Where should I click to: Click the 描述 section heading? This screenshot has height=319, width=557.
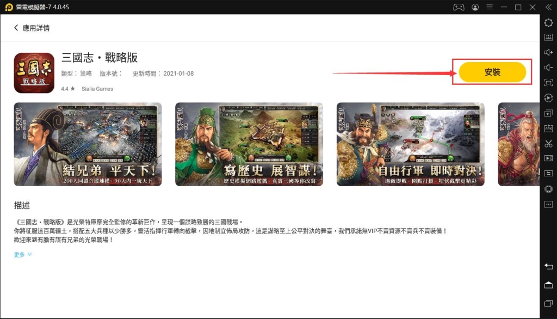pyautogui.click(x=22, y=205)
